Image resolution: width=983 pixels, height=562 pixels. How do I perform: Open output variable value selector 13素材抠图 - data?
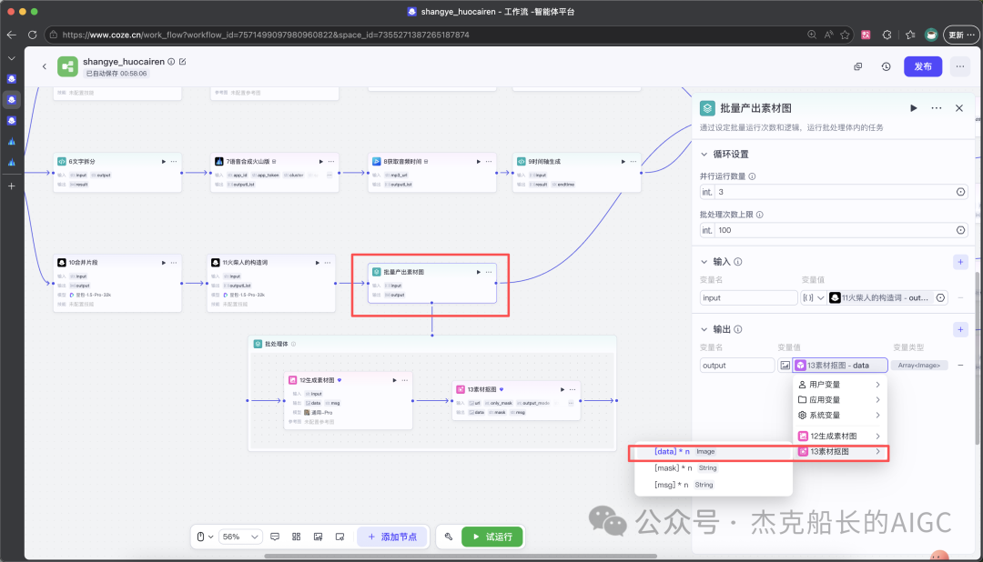(x=840, y=366)
